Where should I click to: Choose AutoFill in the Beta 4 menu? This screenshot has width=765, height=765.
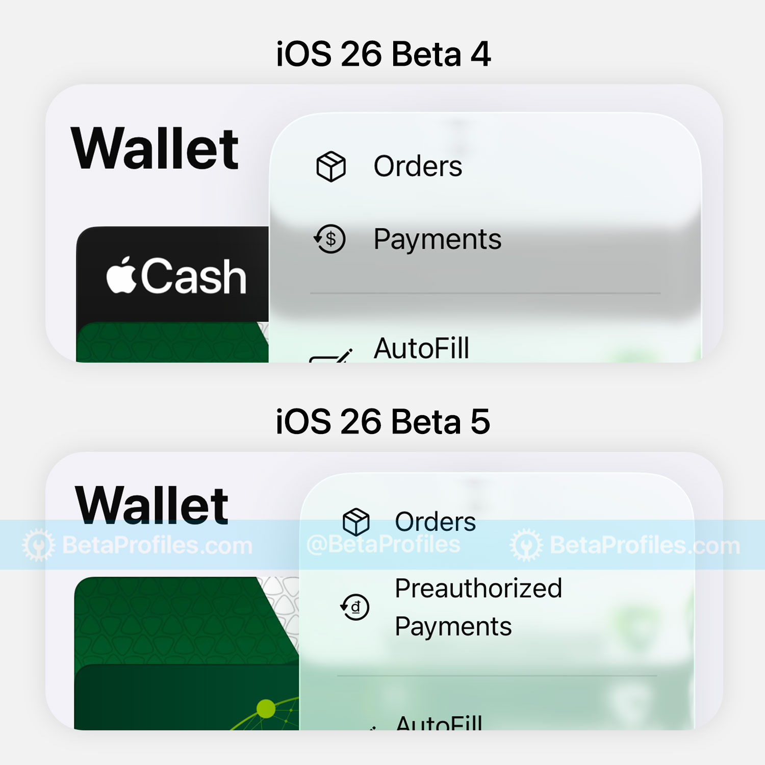click(x=421, y=348)
